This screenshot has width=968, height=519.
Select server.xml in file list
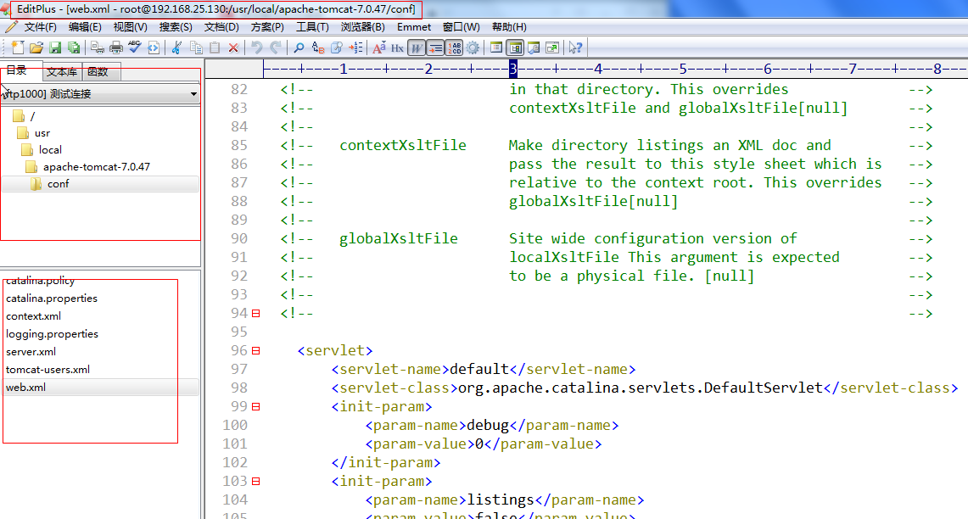pos(31,352)
